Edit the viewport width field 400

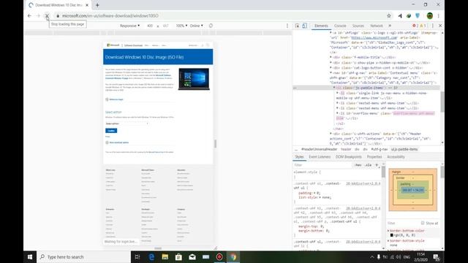pyautogui.click(x=150, y=26)
